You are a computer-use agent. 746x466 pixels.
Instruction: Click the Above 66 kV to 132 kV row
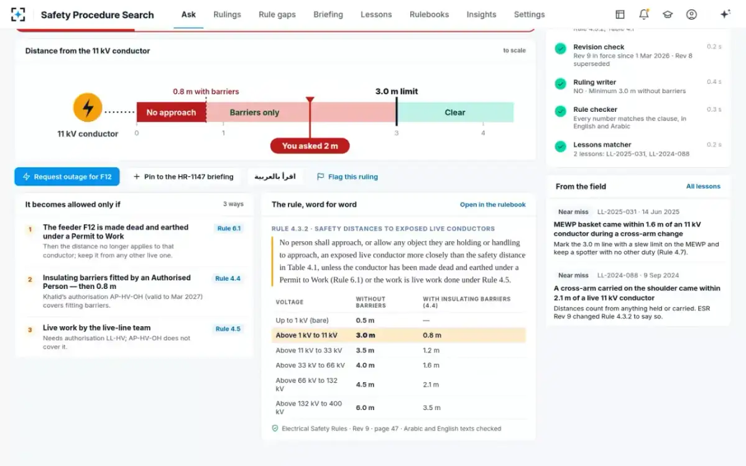tap(398, 385)
